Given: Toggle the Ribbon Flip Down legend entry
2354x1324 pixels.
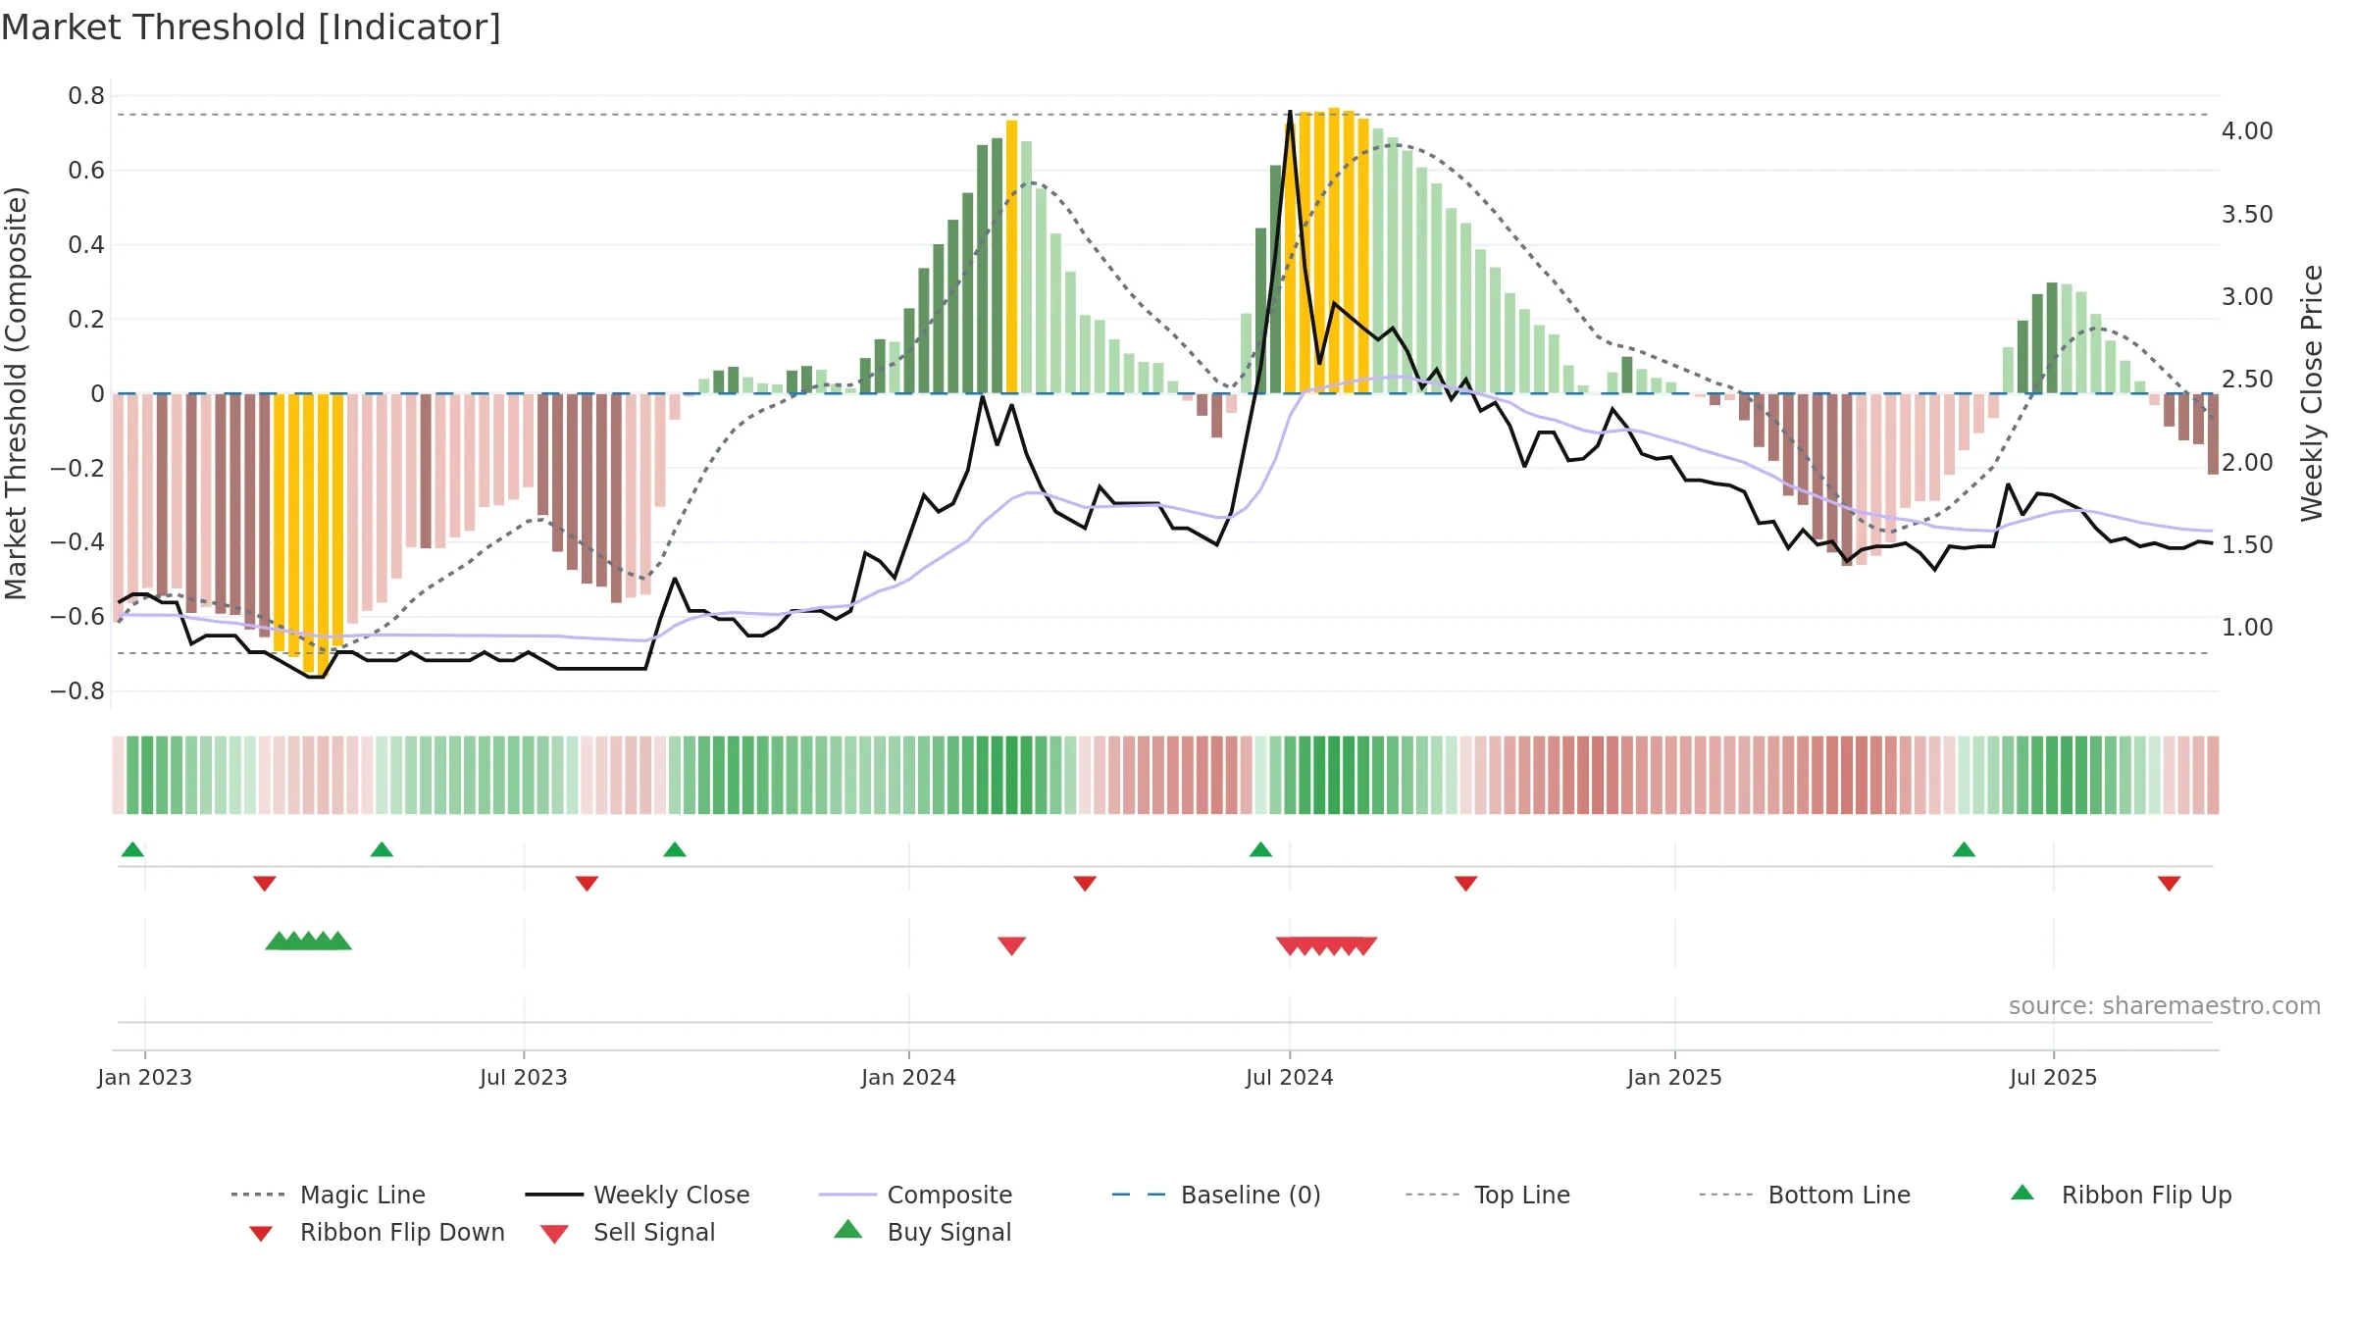Looking at the screenshot, I should (x=377, y=1232).
